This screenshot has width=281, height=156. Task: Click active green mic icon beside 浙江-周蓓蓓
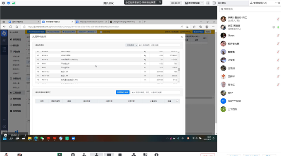point(278,27)
